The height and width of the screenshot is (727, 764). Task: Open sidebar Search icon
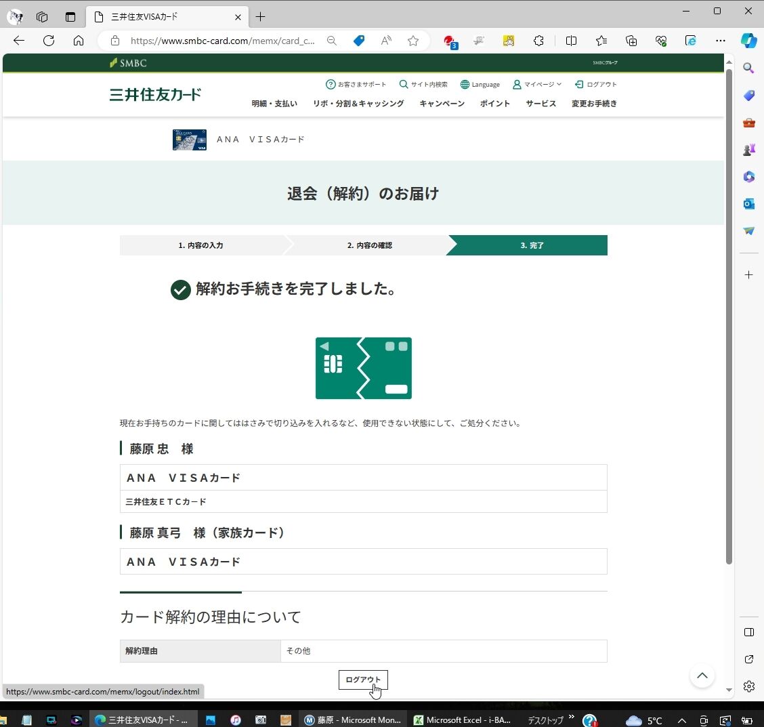(x=749, y=68)
